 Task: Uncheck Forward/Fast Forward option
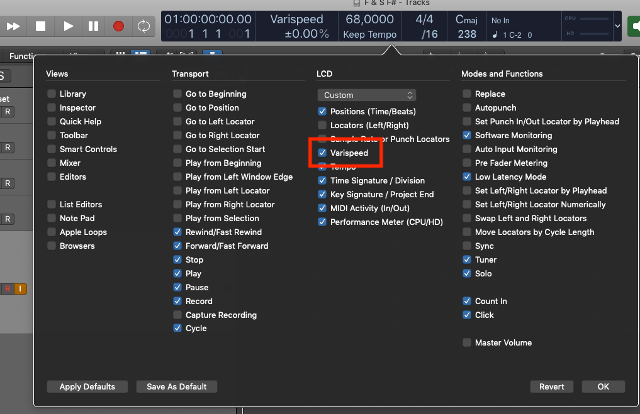pos(177,246)
